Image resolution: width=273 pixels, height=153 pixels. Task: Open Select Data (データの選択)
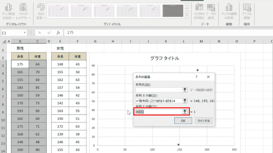coord(211,11)
